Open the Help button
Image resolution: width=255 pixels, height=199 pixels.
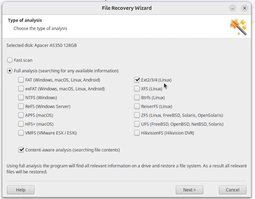click(x=21, y=190)
